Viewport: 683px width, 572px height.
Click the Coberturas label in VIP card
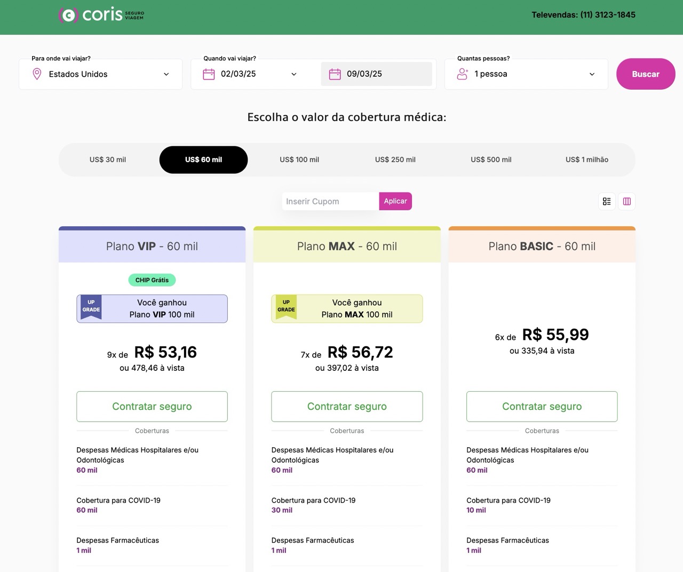152,431
